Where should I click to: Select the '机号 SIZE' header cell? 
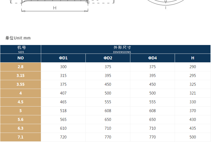tap(21, 49)
